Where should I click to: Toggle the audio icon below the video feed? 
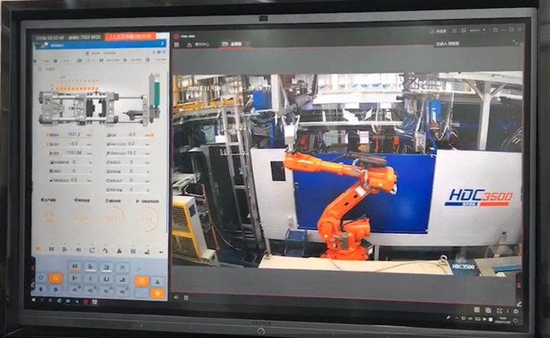point(177,297)
